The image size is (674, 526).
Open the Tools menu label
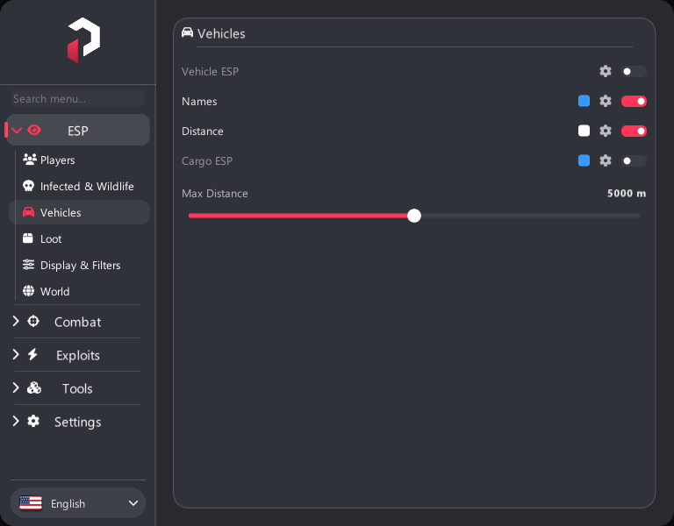pos(77,388)
